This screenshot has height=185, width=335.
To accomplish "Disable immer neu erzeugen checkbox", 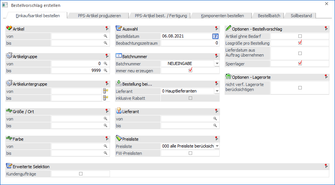I will tap(190, 70).
